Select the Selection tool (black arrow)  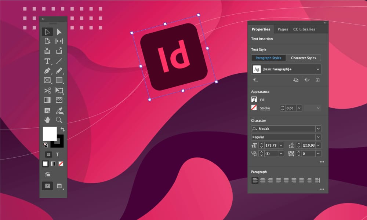click(47, 32)
